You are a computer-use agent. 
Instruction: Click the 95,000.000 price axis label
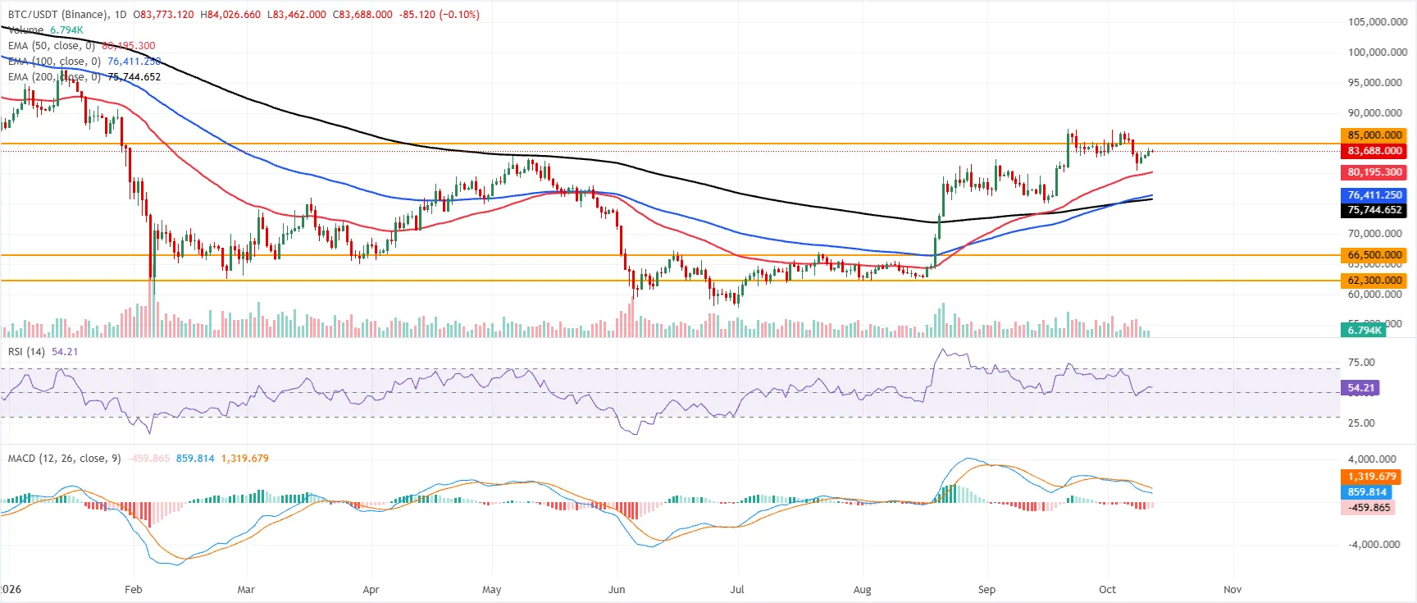(x=1375, y=83)
